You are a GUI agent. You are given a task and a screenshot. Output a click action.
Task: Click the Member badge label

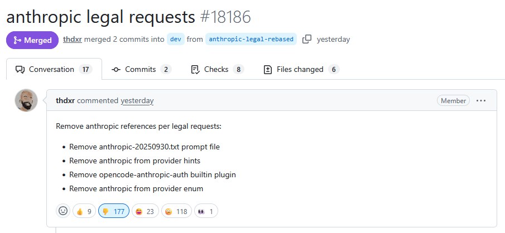pos(453,101)
